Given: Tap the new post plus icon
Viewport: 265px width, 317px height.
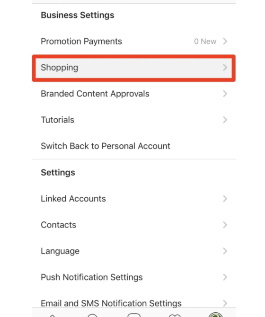Looking at the screenshot, I should click(x=134, y=315).
